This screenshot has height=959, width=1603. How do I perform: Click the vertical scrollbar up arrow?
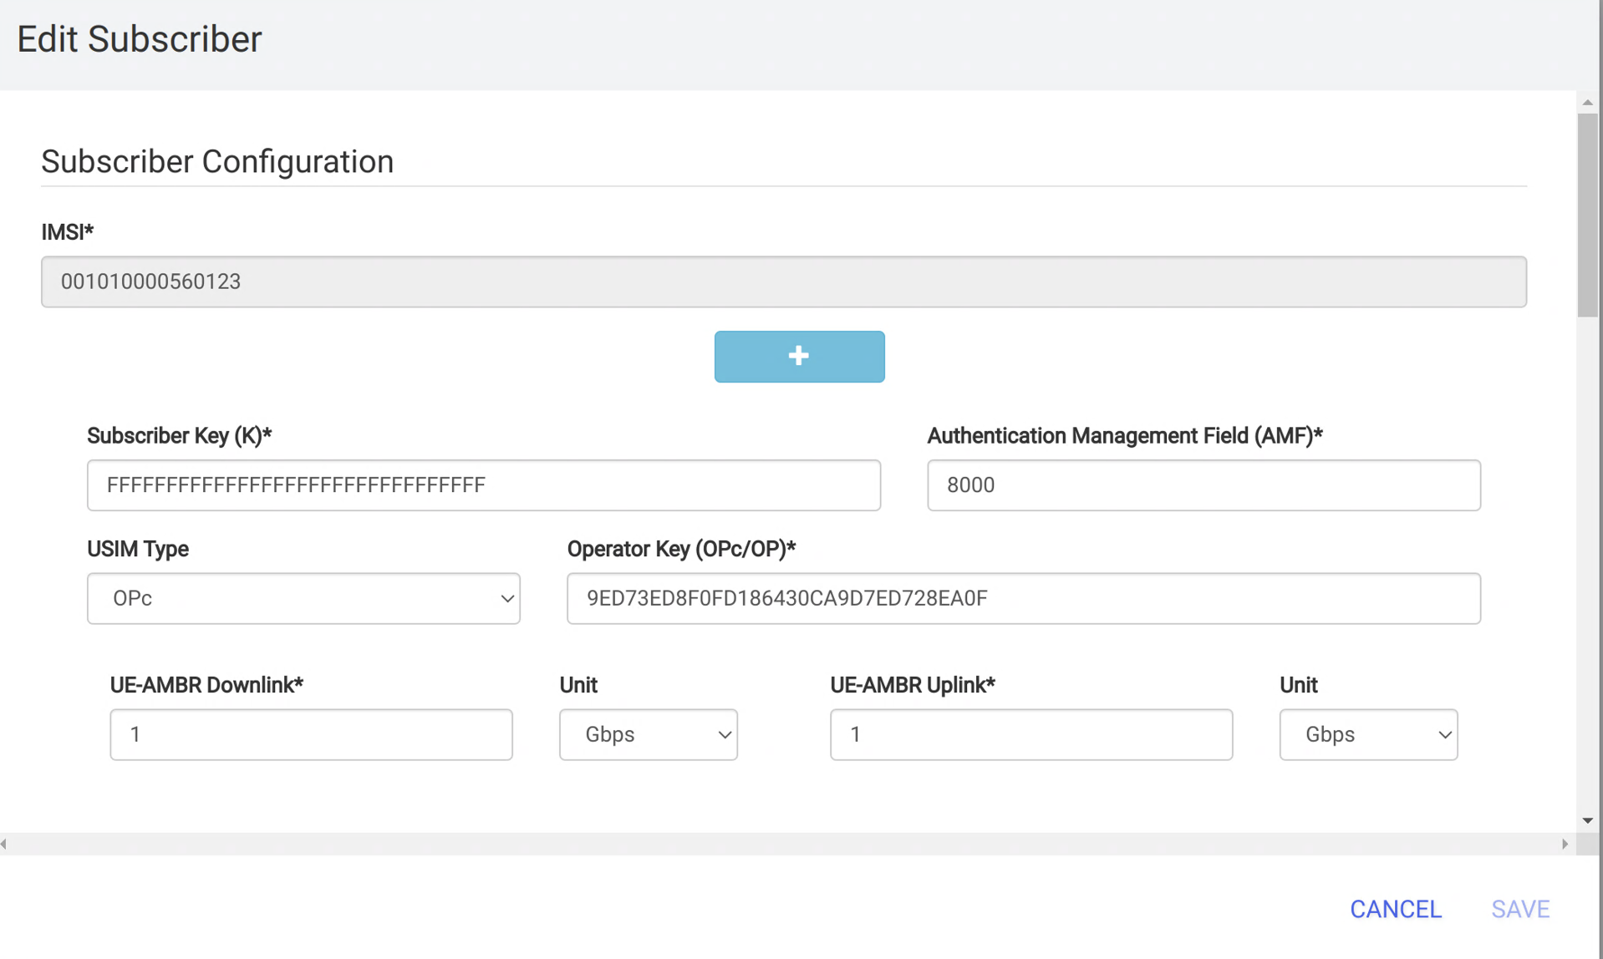click(1587, 102)
